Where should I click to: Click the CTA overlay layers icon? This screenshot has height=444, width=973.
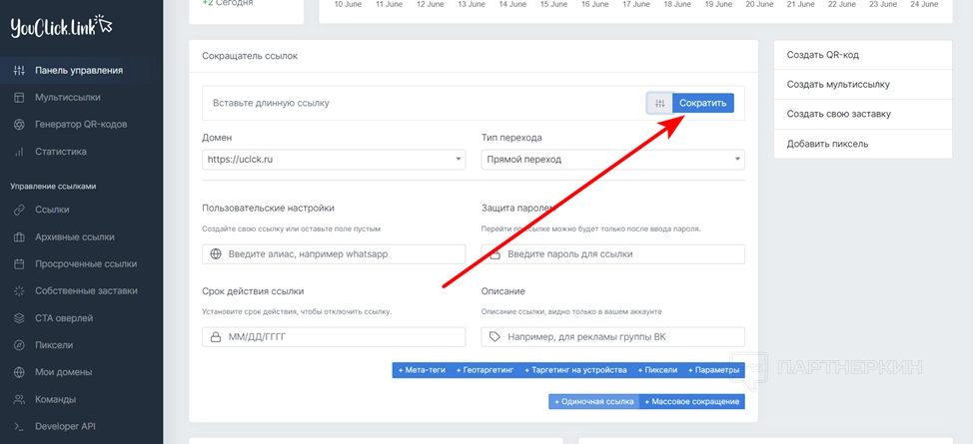(19, 318)
